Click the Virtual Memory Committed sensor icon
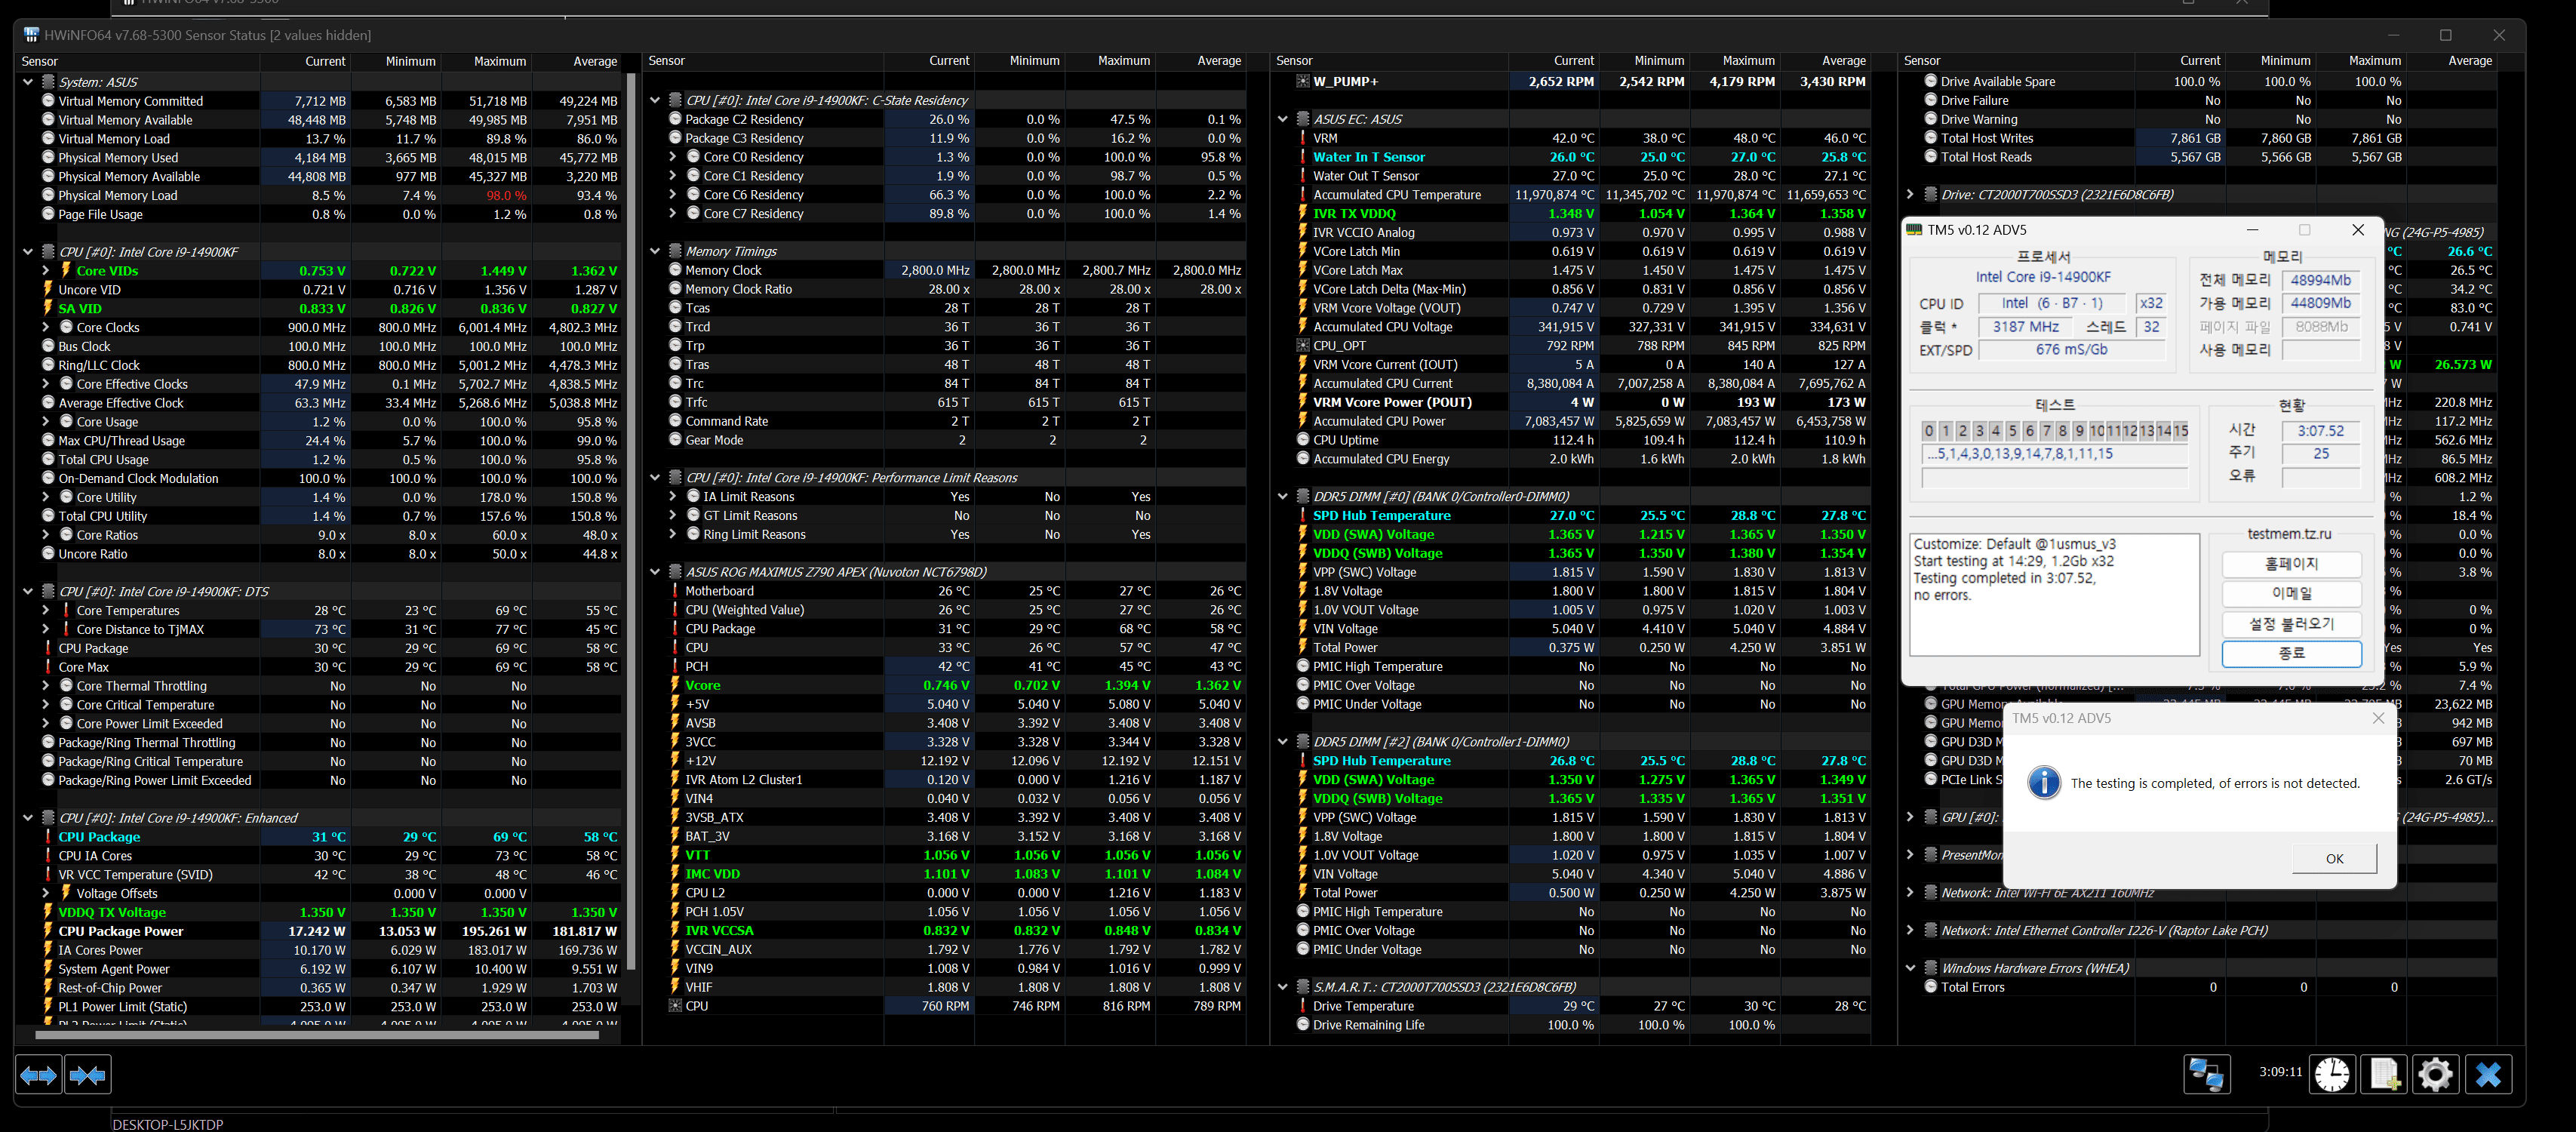2576x1132 pixels. (x=48, y=101)
